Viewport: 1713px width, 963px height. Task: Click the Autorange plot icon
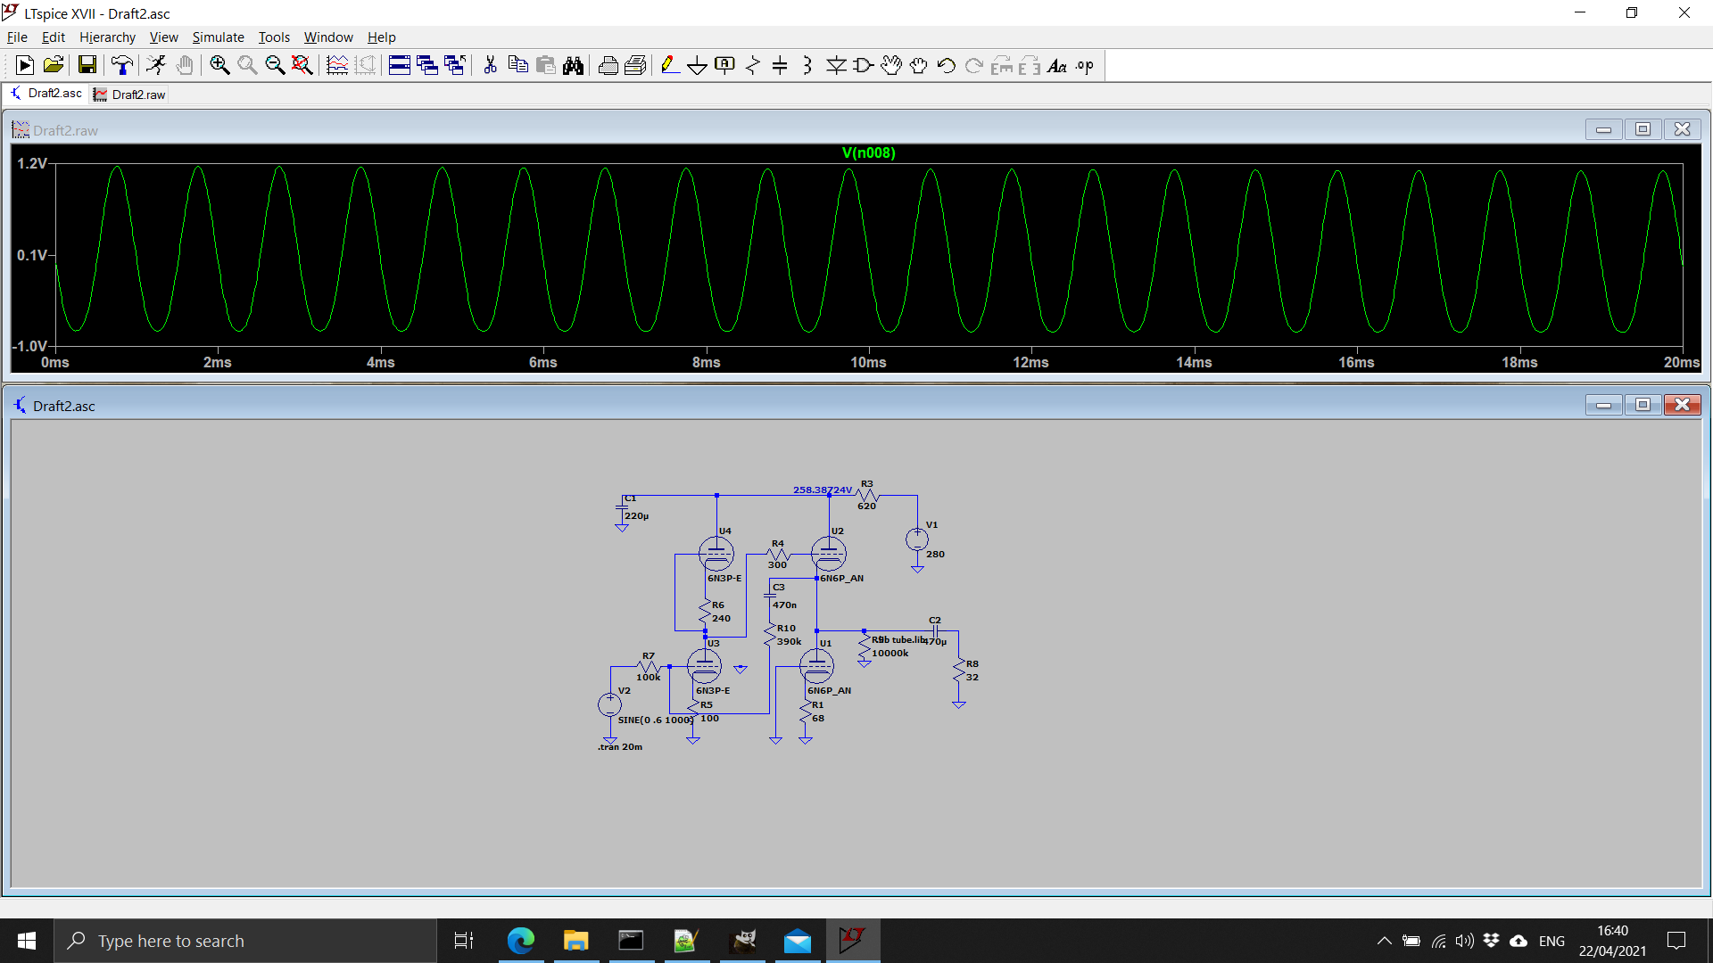[365, 65]
